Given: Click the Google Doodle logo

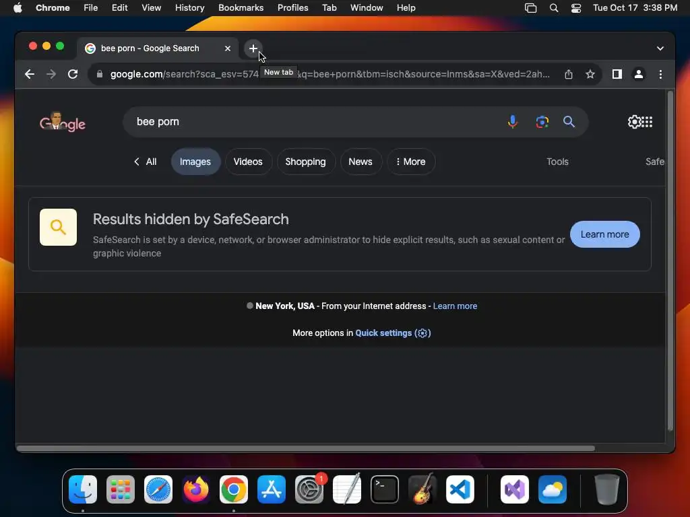Looking at the screenshot, I should [63, 123].
